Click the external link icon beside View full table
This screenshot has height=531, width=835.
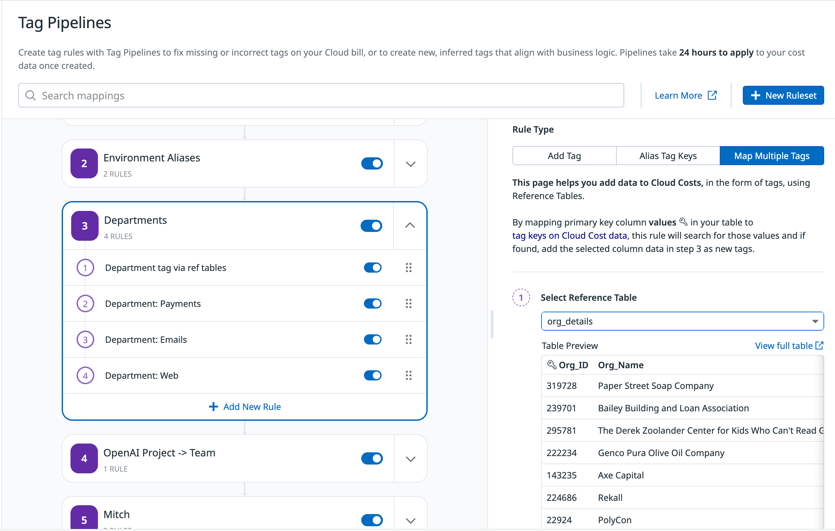coord(820,345)
